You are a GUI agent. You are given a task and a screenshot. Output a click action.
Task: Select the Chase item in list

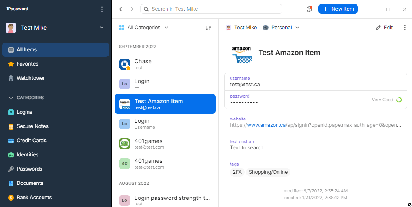tap(165, 64)
